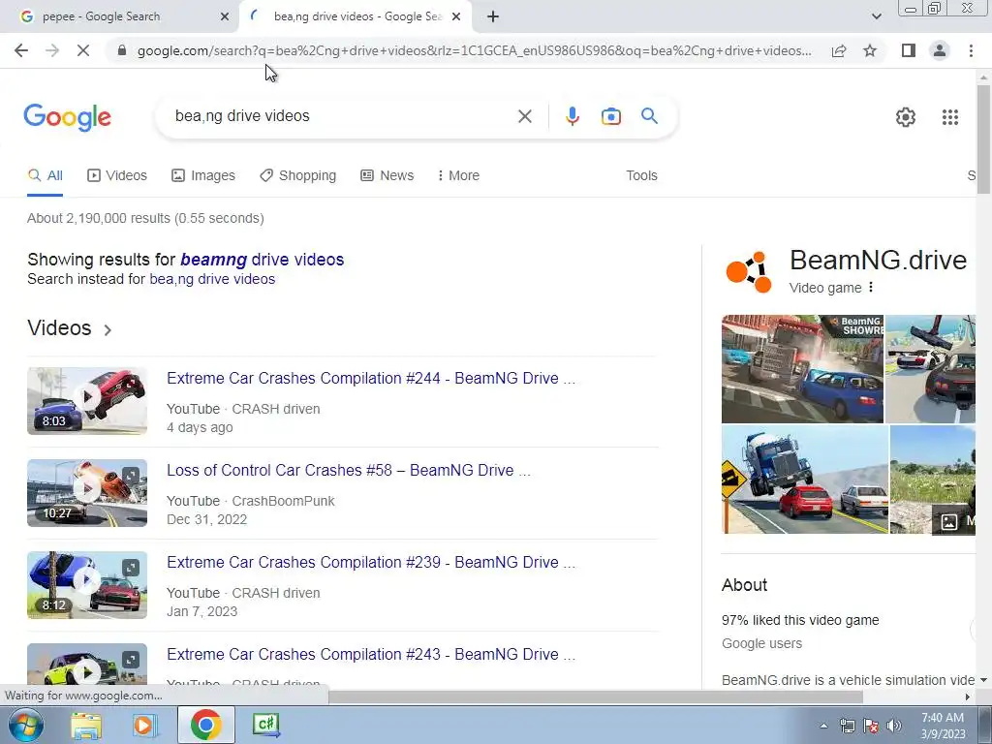
Task: Switch to the pepee Google Search tab
Action: (120, 17)
